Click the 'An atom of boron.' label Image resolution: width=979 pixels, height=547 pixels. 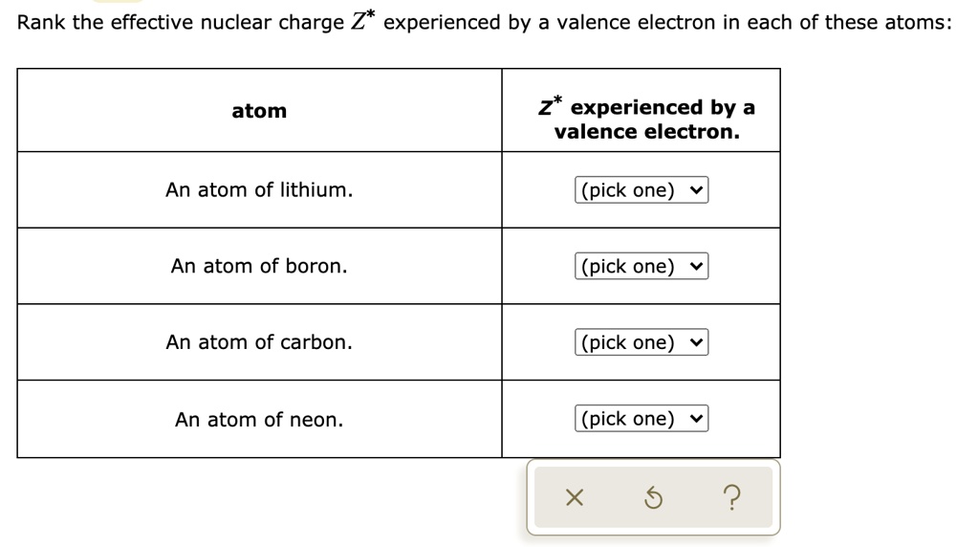click(259, 266)
